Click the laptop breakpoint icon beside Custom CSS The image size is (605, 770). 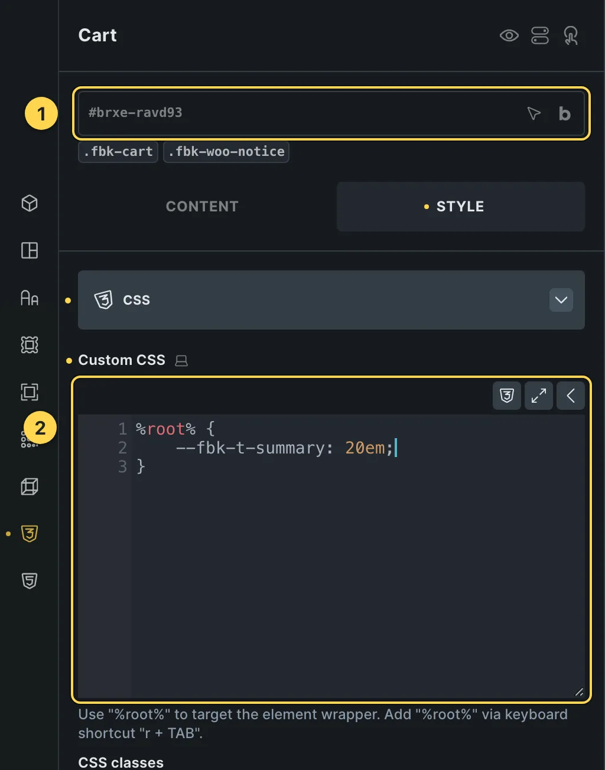tap(181, 360)
